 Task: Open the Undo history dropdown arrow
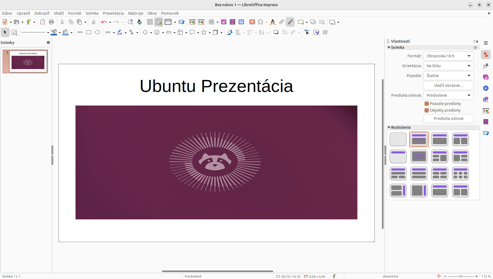(x=110, y=22)
